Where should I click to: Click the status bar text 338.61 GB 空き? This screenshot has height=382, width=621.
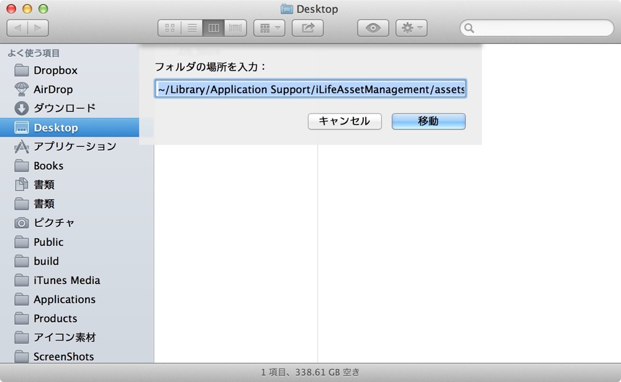tap(327, 372)
